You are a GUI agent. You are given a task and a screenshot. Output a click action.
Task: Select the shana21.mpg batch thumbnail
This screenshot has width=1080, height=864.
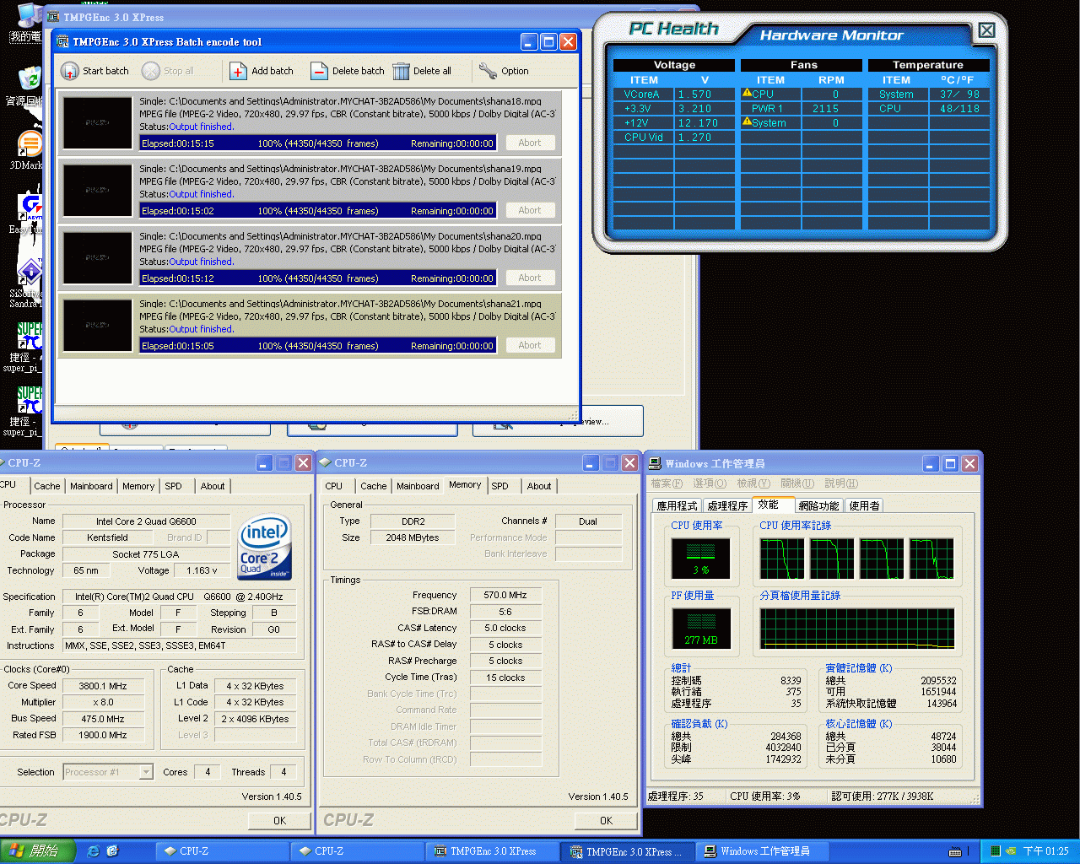(98, 325)
